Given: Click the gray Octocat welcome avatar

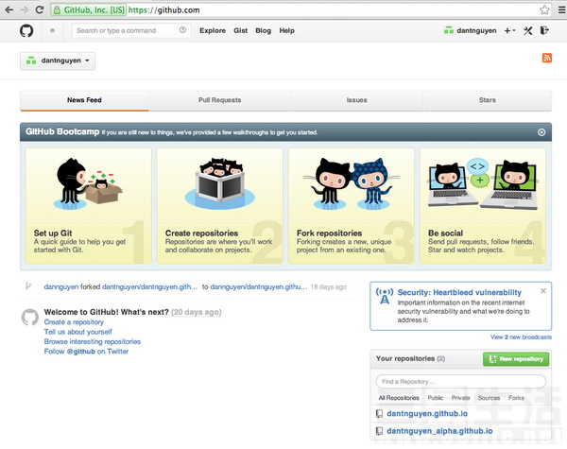Looking at the screenshot, I should click(x=30, y=318).
